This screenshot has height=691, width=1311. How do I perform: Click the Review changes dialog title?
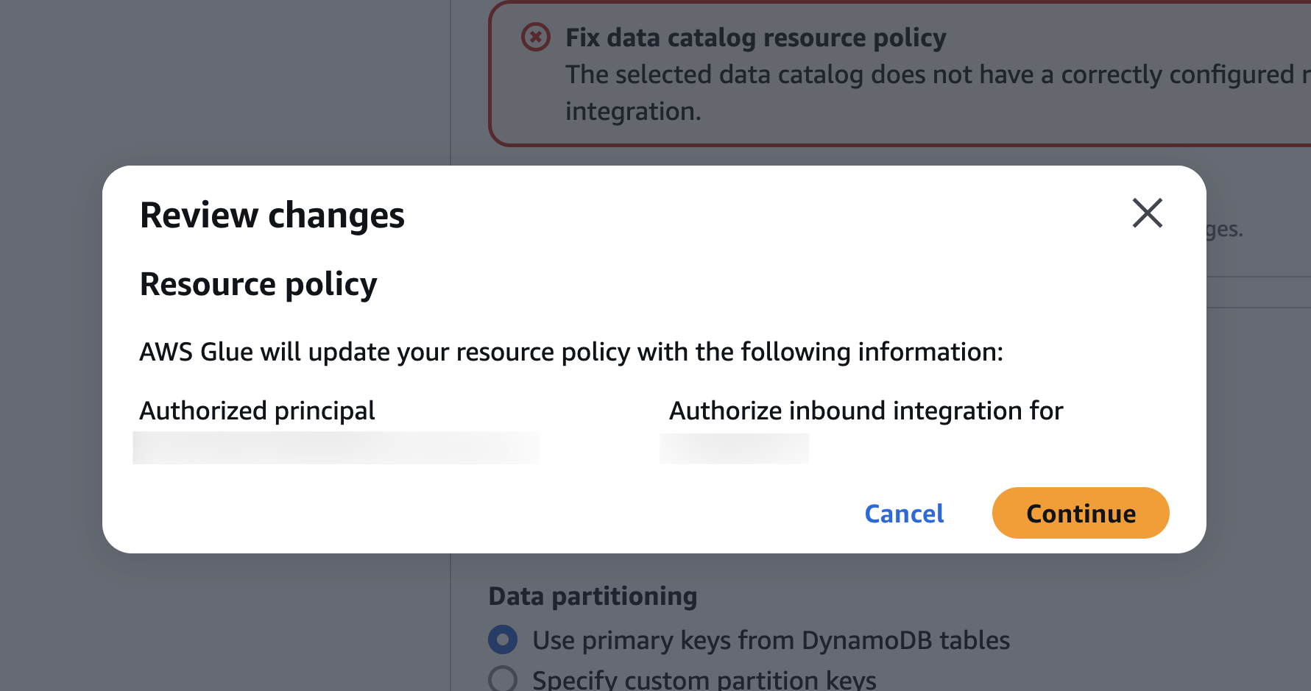(272, 215)
